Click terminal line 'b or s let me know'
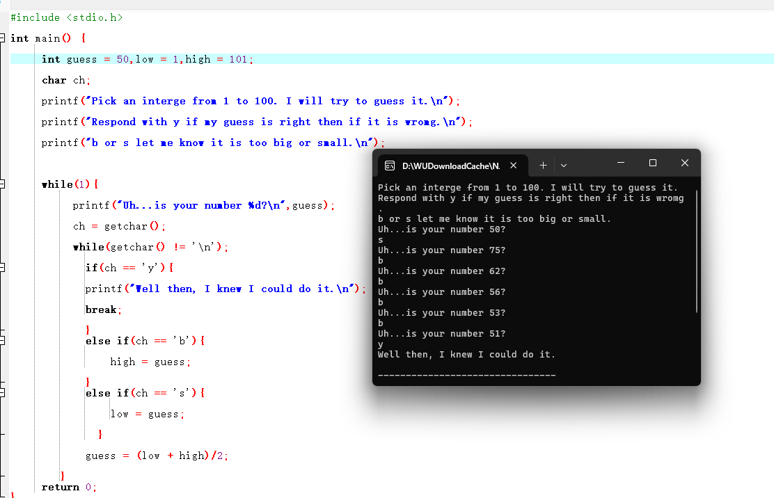The height and width of the screenshot is (498, 774). point(494,218)
